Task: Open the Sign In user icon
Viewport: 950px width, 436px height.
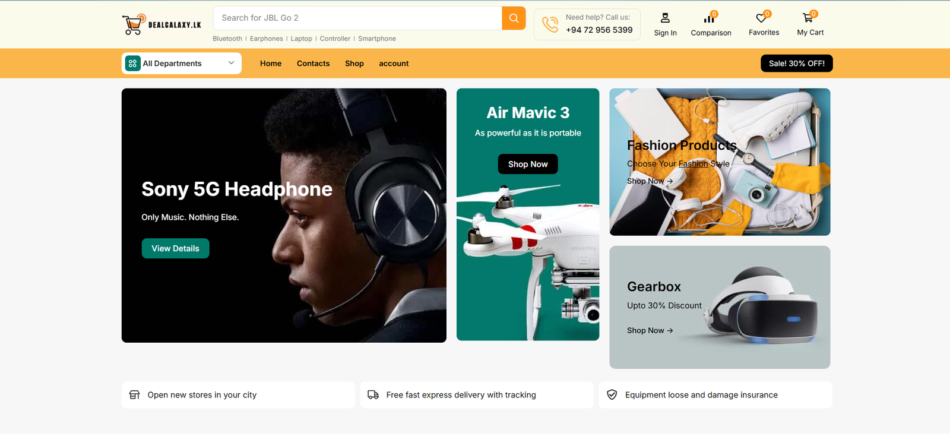Action: tap(665, 18)
